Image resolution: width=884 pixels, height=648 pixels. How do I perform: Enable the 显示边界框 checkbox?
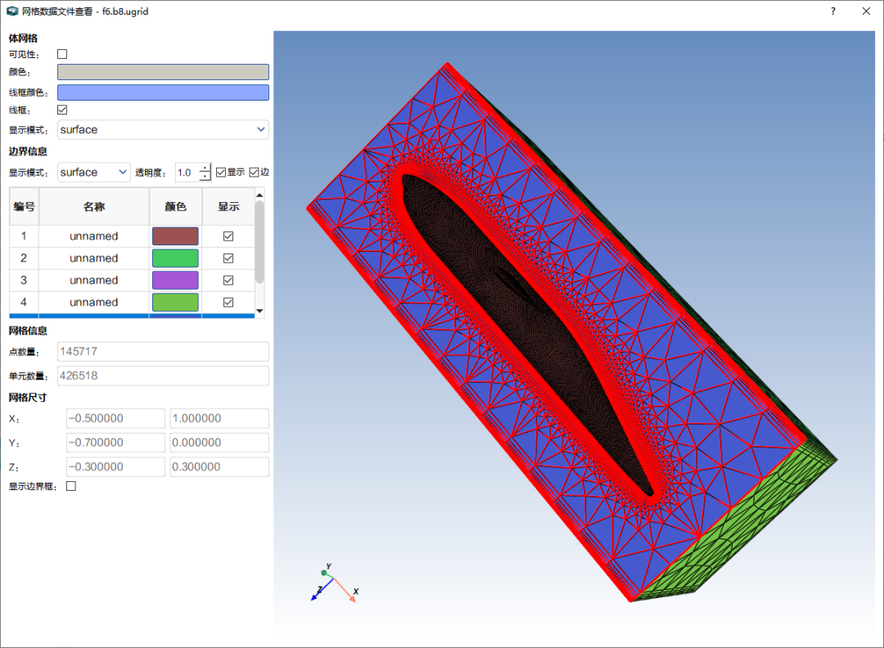[x=71, y=486]
